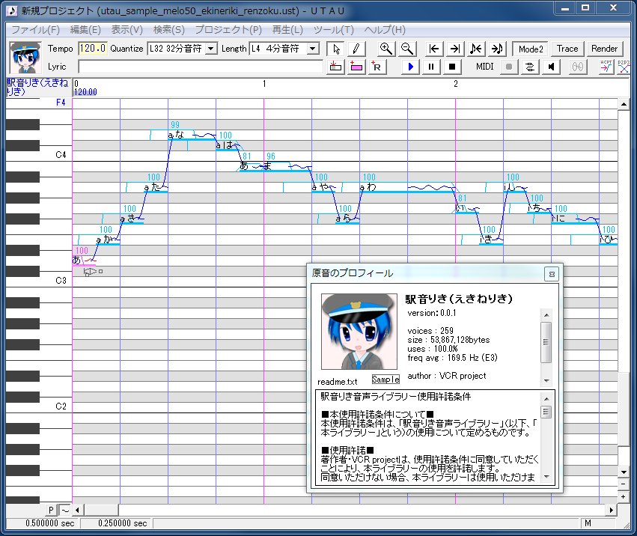Click the arrow-into-note icon

click(497, 49)
